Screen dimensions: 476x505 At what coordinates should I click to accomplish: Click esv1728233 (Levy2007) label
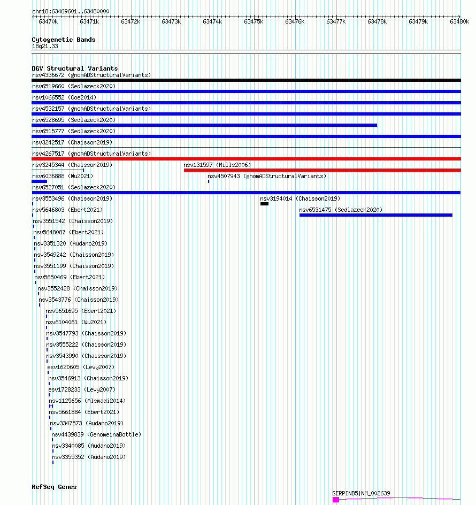tap(82, 389)
